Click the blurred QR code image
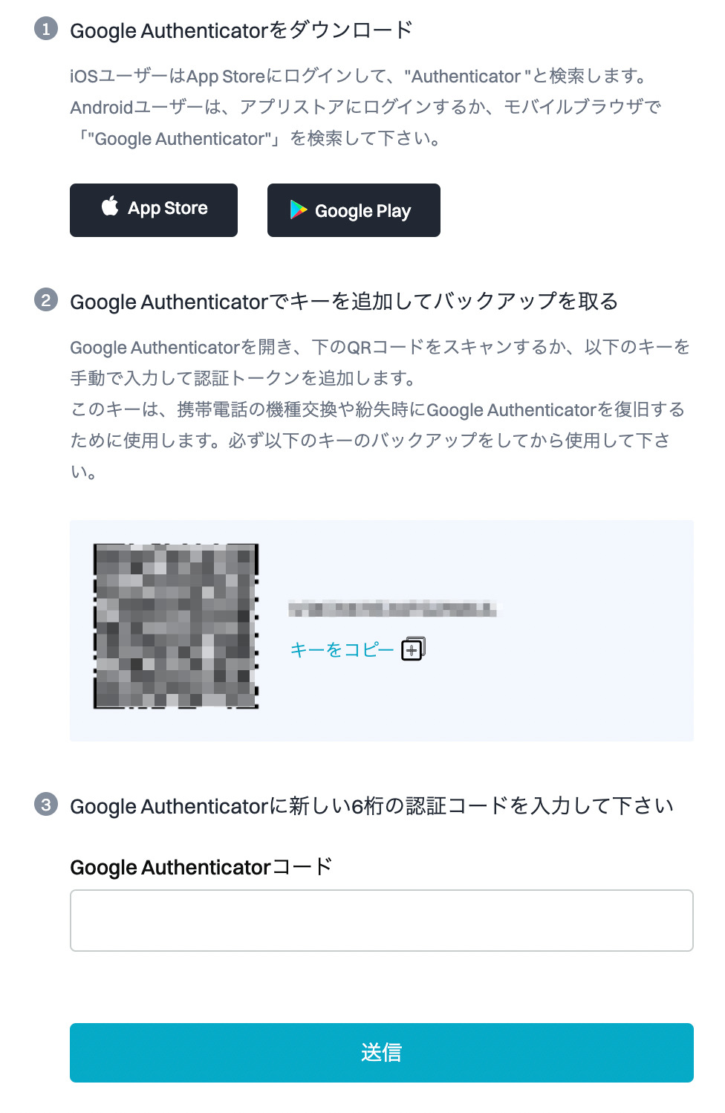Viewport: 725px width, 1113px height. pos(176,626)
